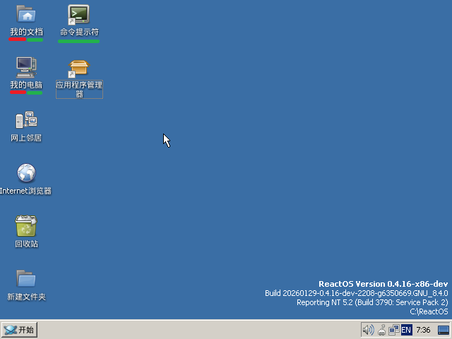Click the Internet浏览器 text label
The height and width of the screenshot is (339, 452).
pos(26,191)
